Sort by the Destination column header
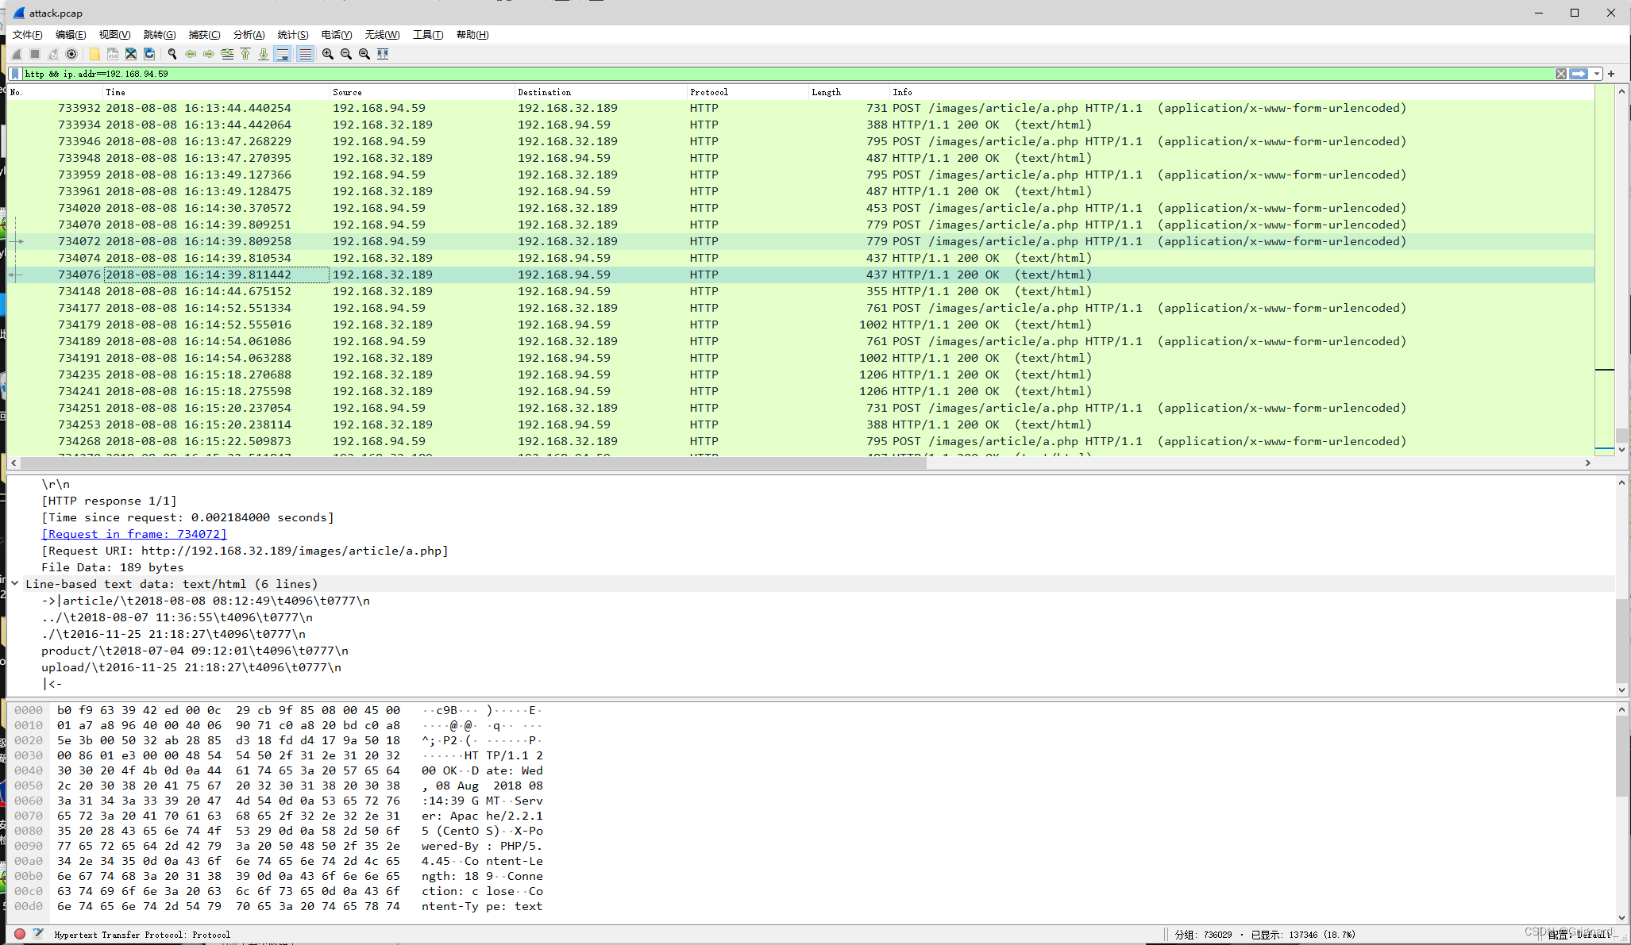This screenshot has width=1631, height=945. click(601, 92)
